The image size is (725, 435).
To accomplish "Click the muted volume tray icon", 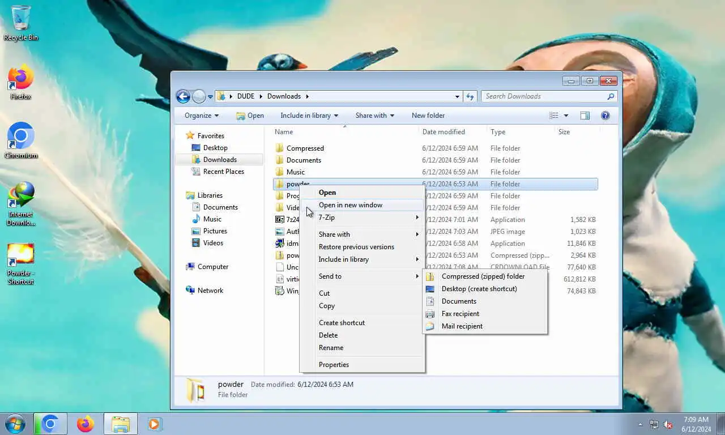I will [x=668, y=424].
